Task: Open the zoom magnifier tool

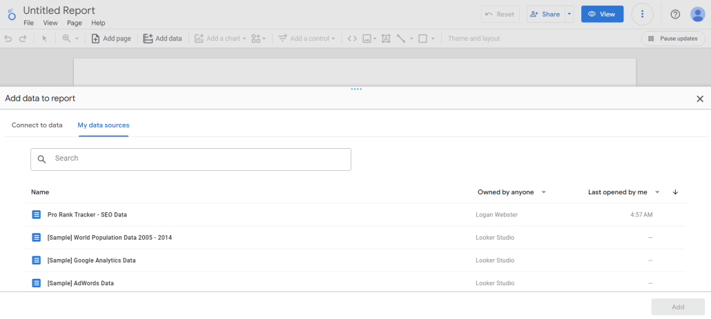Action: tap(67, 39)
